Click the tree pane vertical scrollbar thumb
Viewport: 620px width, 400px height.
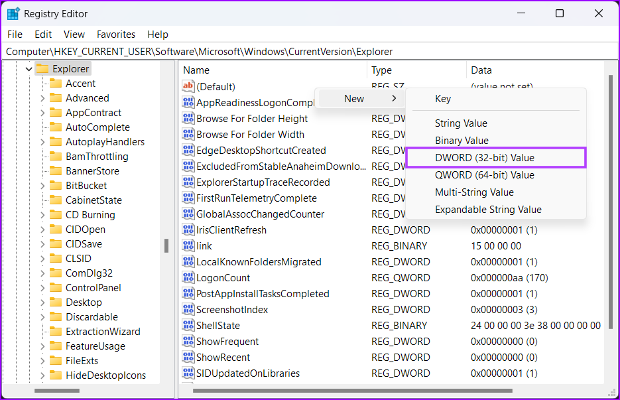tap(166, 245)
